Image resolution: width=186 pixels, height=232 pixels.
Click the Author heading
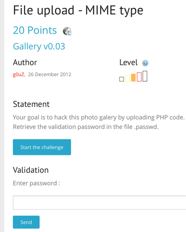coord(25,63)
